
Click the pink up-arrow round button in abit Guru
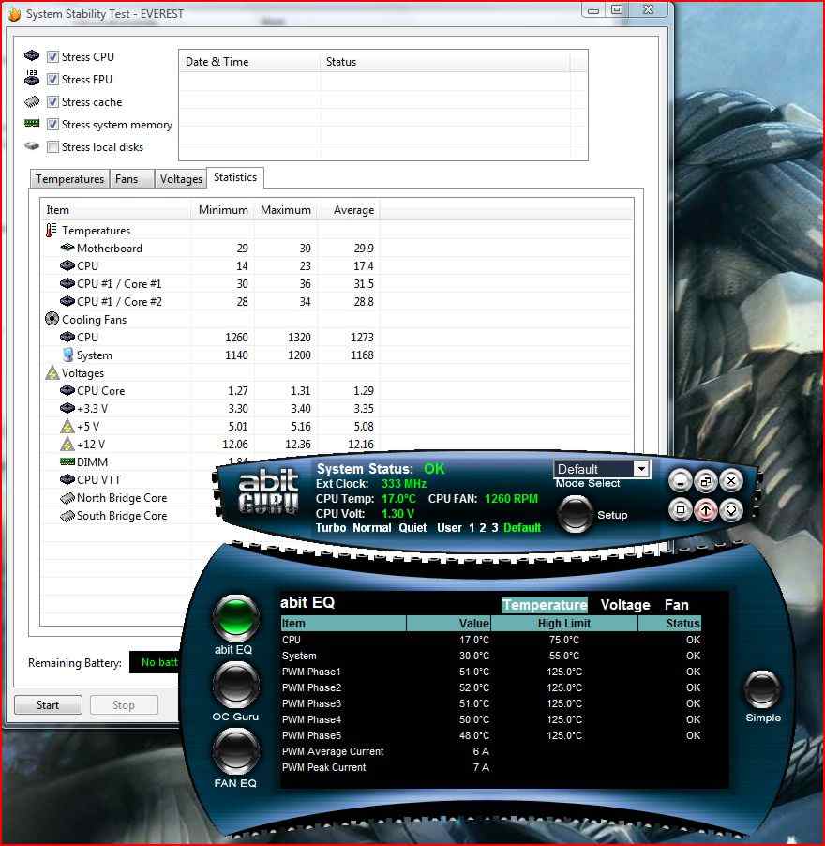pyautogui.click(x=706, y=510)
